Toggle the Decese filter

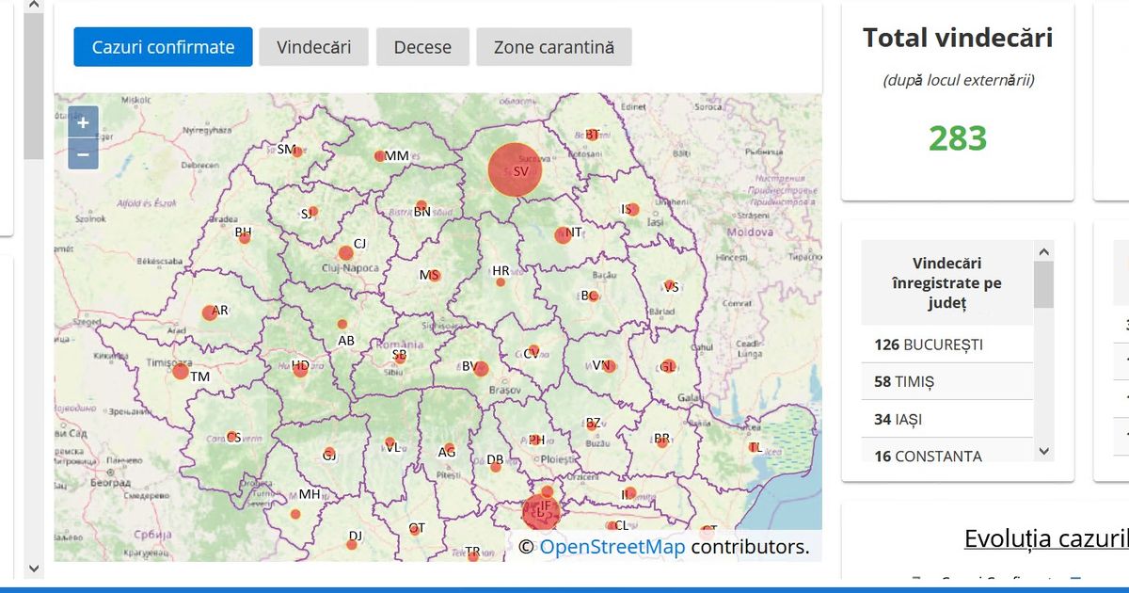point(422,46)
